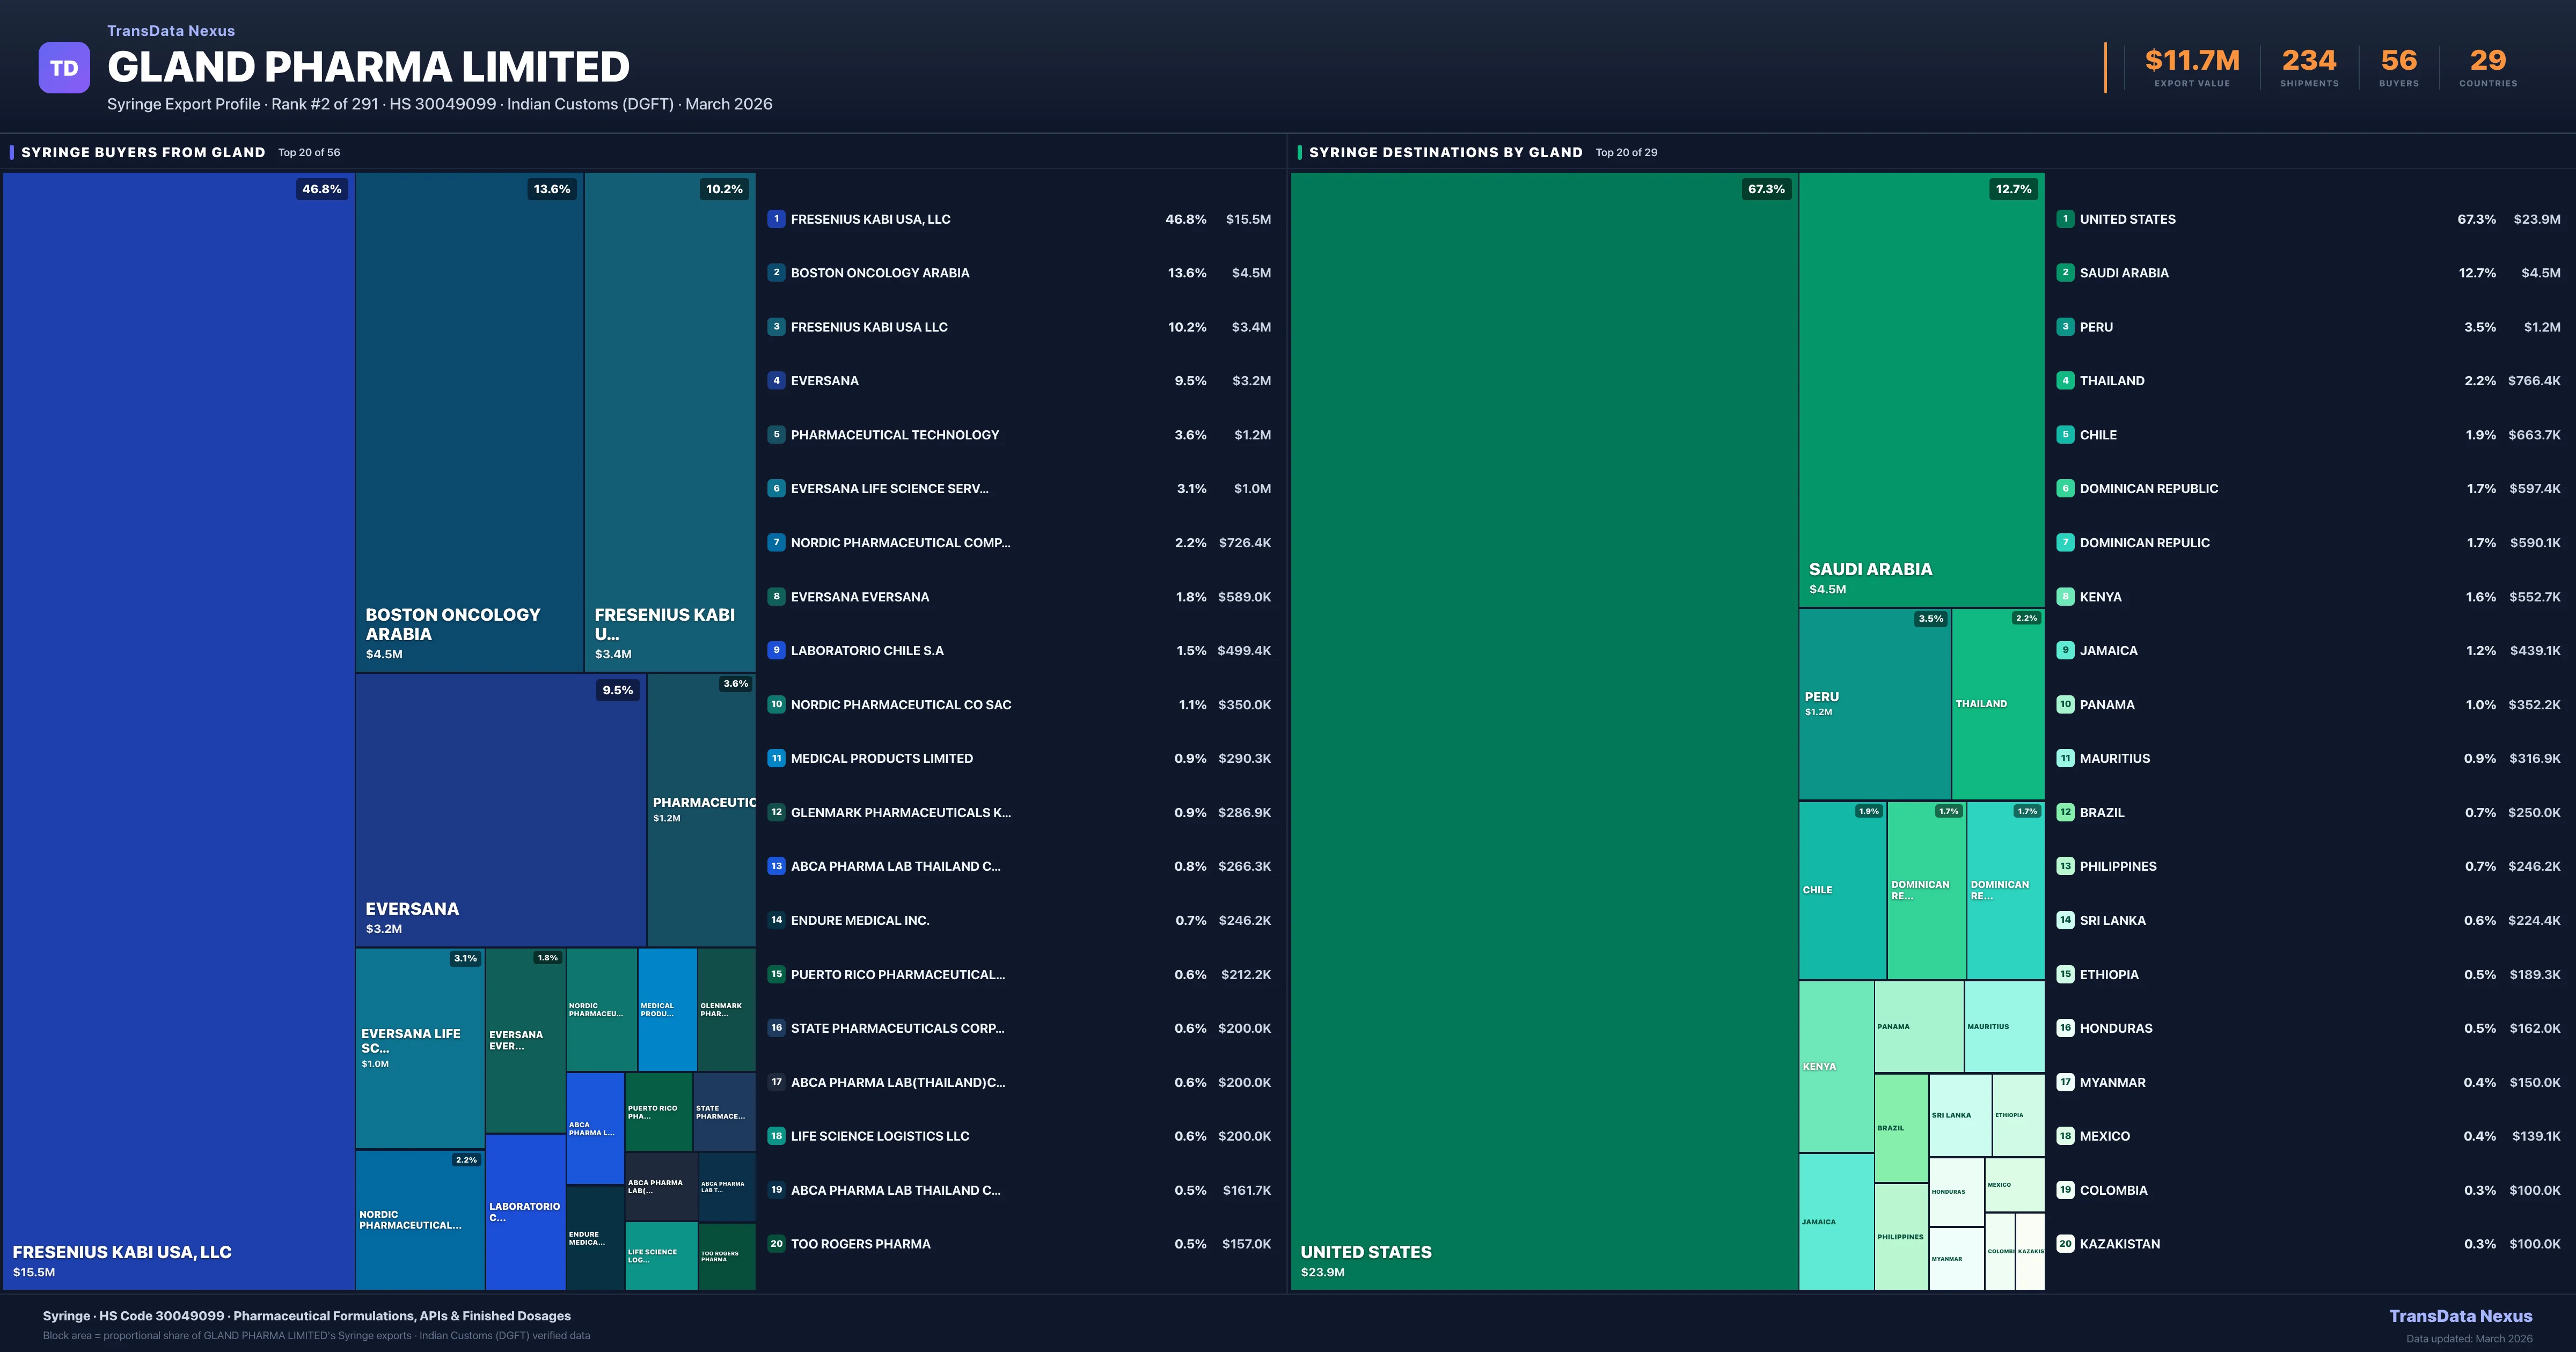This screenshot has width=2576, height=1352.
Task: Click the Syringe Buyers From Gland header
Action: click(143, 152)
